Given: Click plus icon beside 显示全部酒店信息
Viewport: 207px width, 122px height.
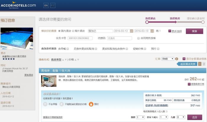Looking at the screenshot, I should [184, 59].
